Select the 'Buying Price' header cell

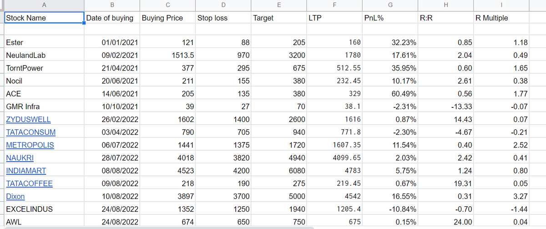pos(167,18)
